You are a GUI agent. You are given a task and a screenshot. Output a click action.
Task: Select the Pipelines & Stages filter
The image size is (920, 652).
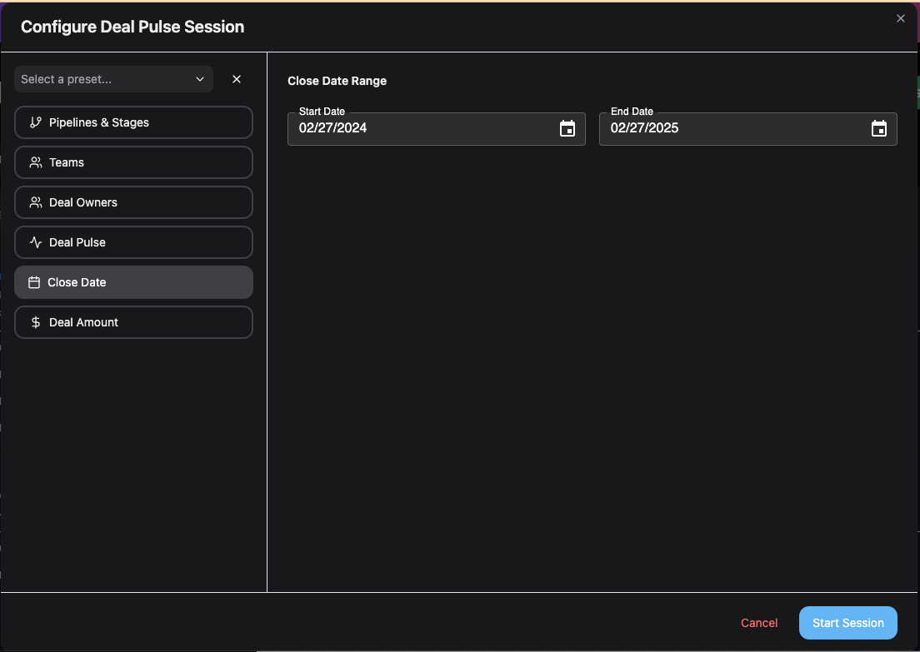coord(133,122)
